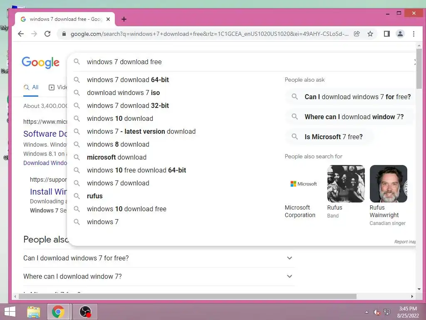
Task: Open the Software Download result link
Action: (x=45, y=134)
